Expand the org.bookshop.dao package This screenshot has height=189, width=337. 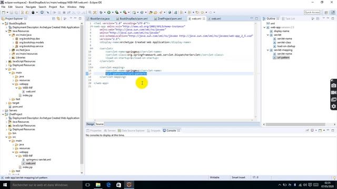tap(13, 39)
